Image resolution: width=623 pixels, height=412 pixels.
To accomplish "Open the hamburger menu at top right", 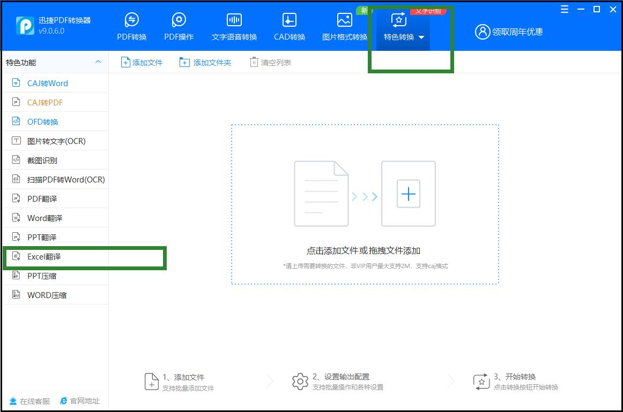I will coord(564,9).
